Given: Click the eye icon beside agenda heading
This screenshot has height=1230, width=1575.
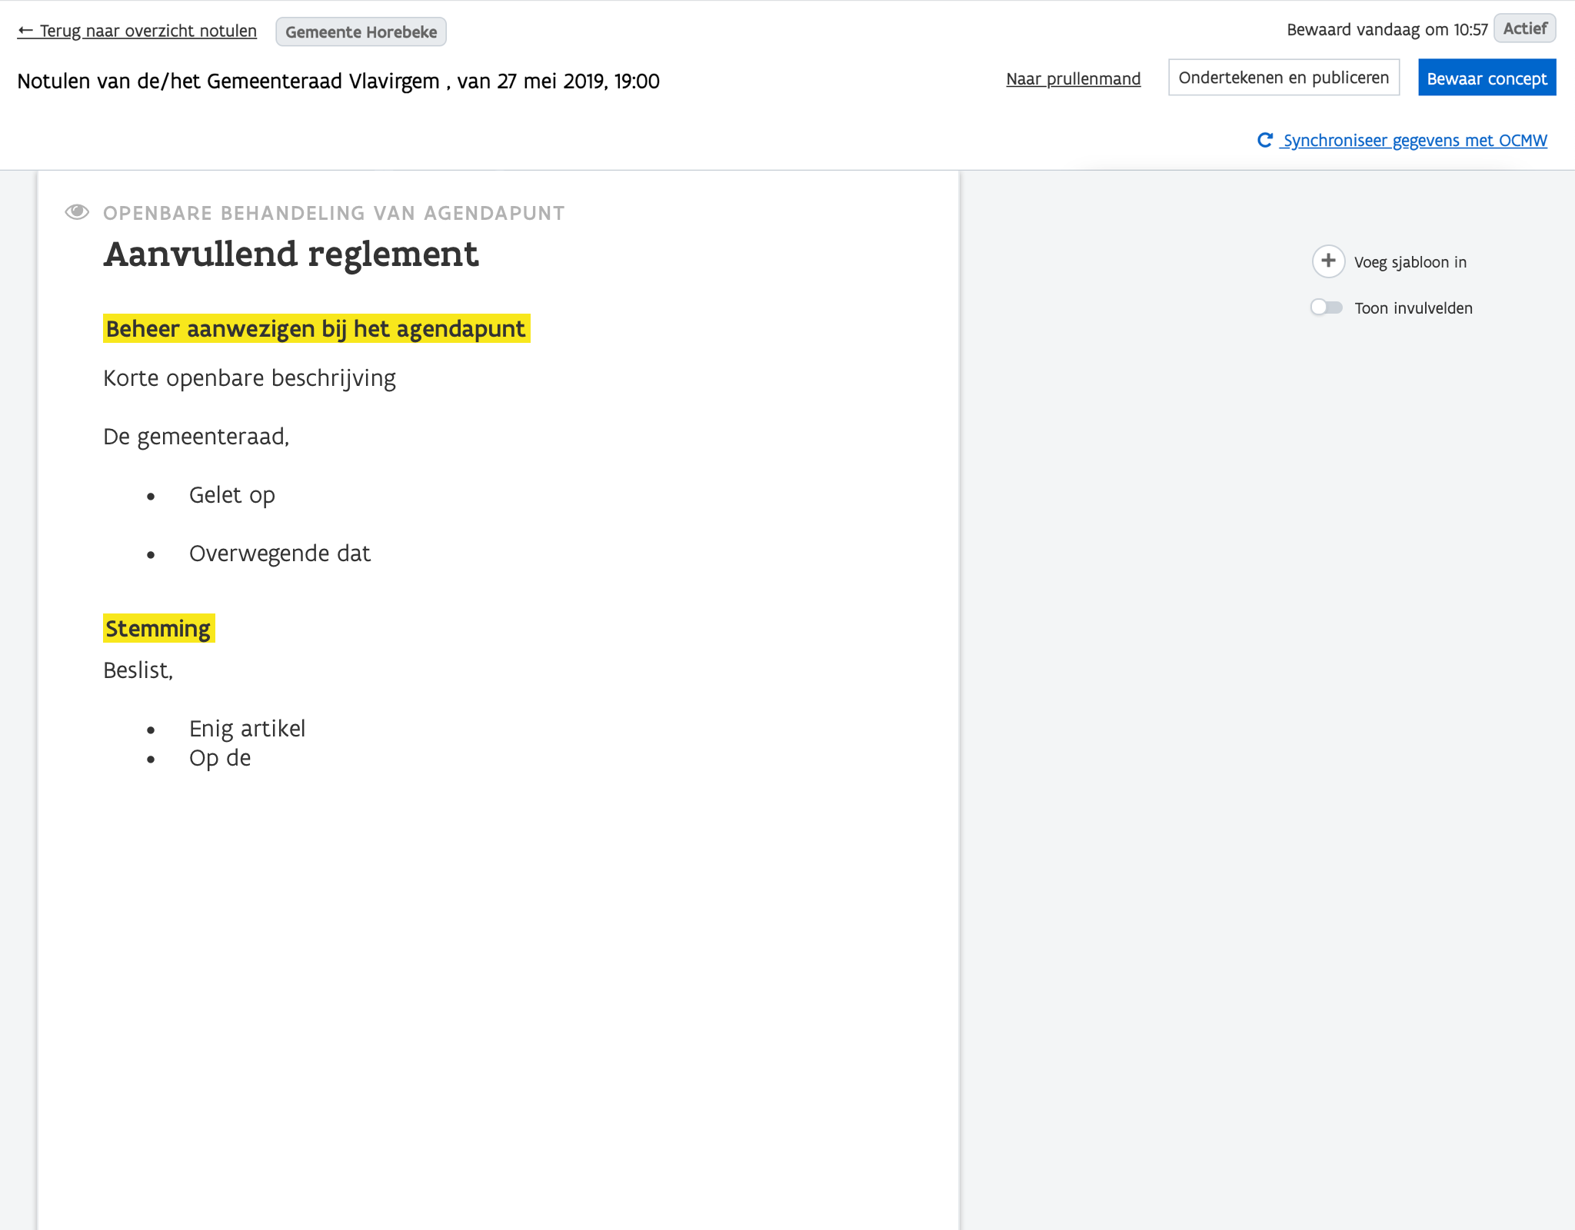Looking at the screenshot, I should pyautogui.click(x=77, y=212).
